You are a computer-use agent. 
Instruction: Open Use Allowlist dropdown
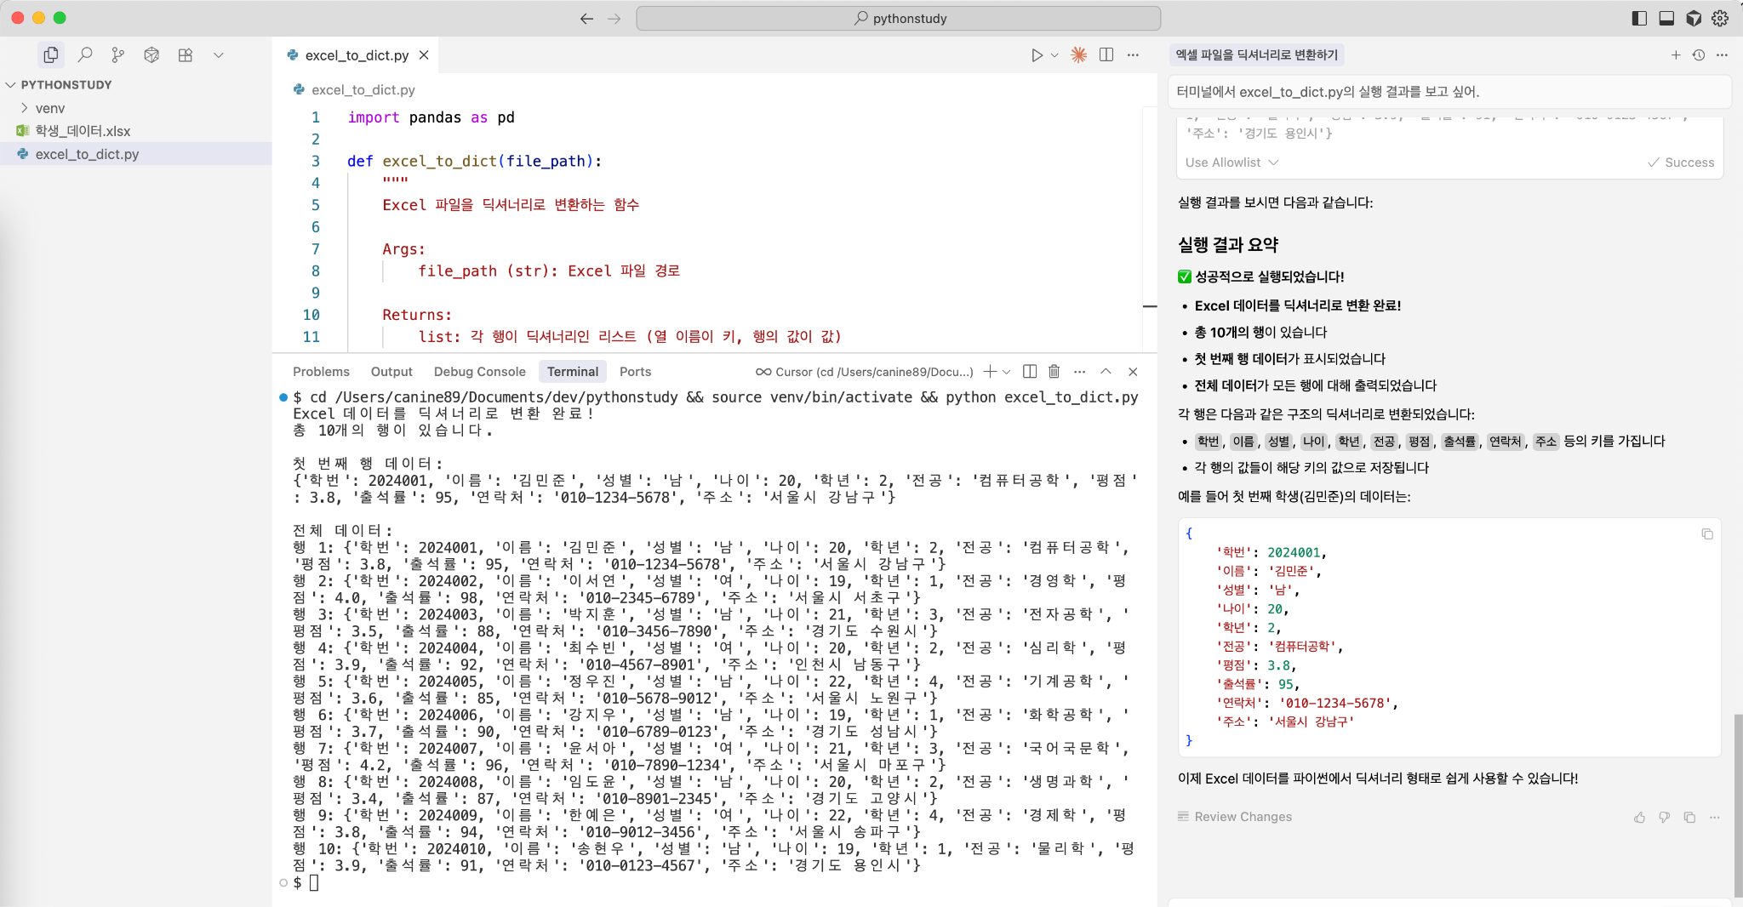(x=1232, y=163)
